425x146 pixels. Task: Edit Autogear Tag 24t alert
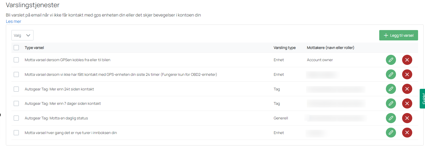click(x=391, y=89)
